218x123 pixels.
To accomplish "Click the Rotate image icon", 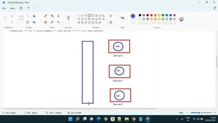I will pyautogui.click(x=34, y=16).
